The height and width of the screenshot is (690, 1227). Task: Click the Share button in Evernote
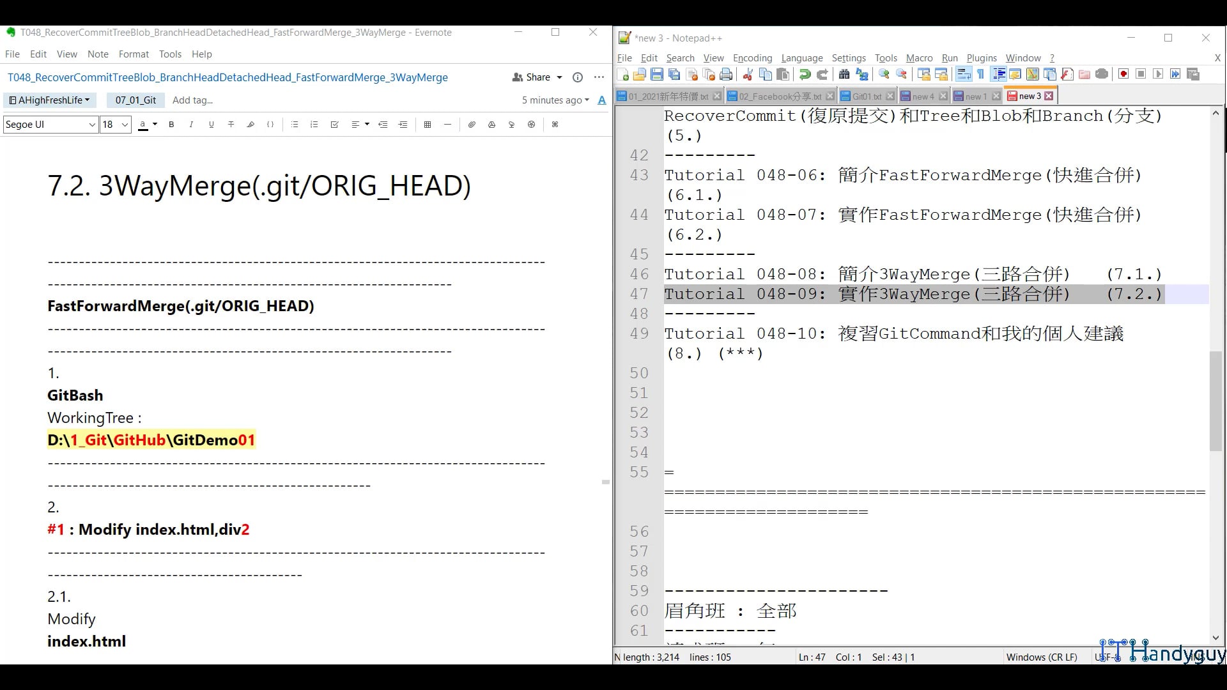point(537,77)
